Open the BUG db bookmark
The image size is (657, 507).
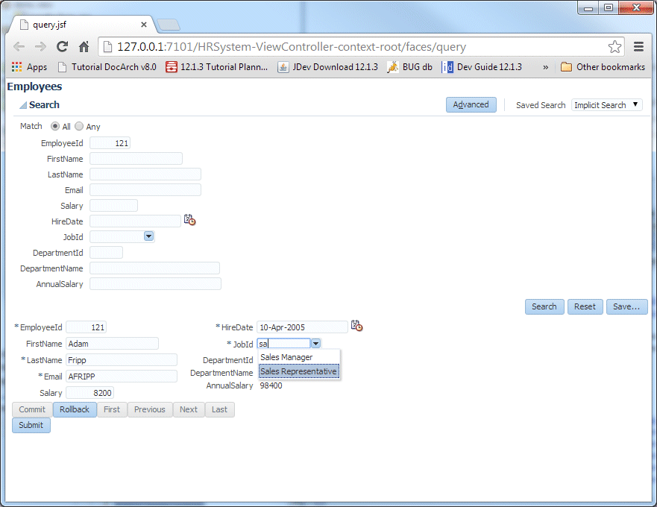pyautogui.click(x=410, y=67)
